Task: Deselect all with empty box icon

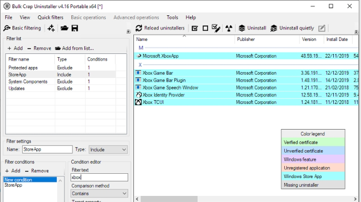Action: 205,28
